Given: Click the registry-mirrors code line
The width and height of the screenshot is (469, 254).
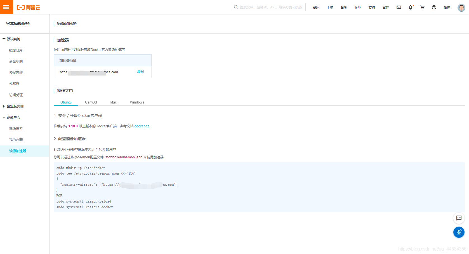Looking at the screenshot, I should pyautogui.click(x=119, y=185).
